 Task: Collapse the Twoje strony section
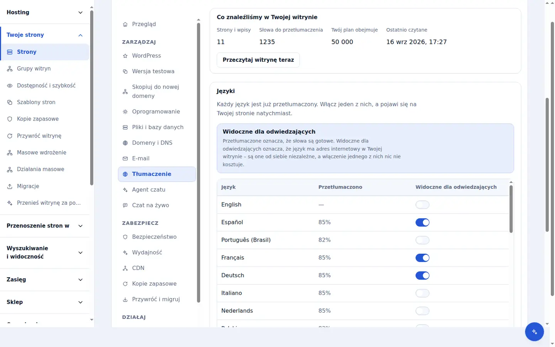click(45, 35)
